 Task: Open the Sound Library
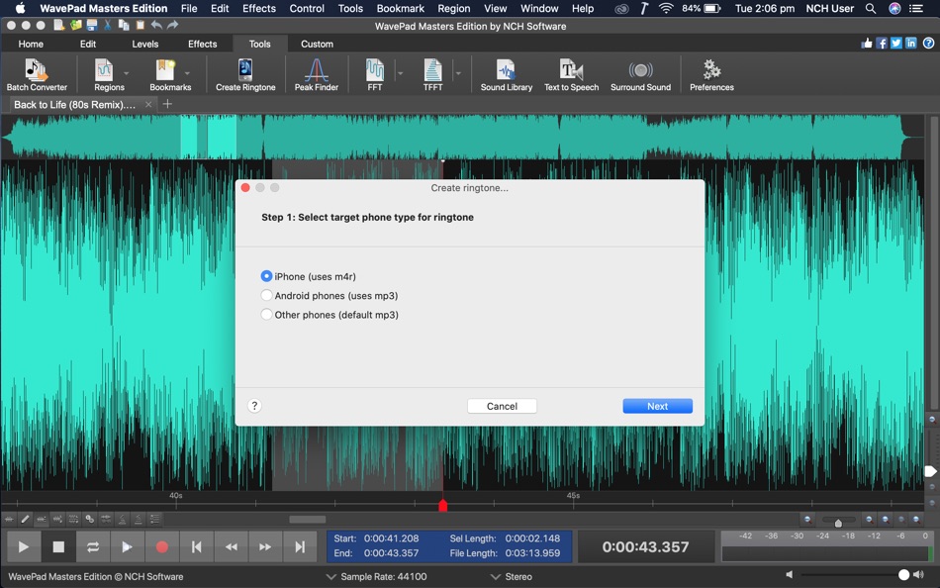pyautogui.click(x=506, y=75)
